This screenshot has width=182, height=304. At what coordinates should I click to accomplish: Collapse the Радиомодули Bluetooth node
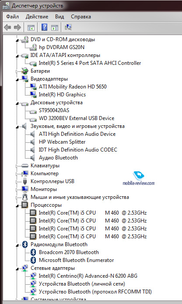tap(17, 245)
